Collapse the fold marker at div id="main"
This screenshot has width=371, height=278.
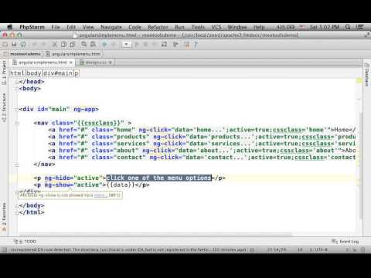pos(17,110)
